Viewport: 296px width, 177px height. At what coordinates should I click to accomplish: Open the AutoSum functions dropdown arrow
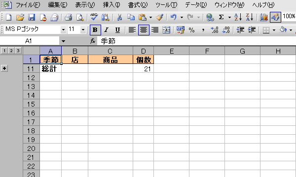click(229, 18)
